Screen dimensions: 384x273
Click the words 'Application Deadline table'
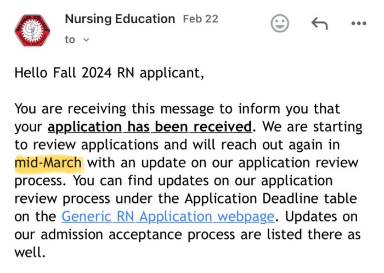[270, 198]
